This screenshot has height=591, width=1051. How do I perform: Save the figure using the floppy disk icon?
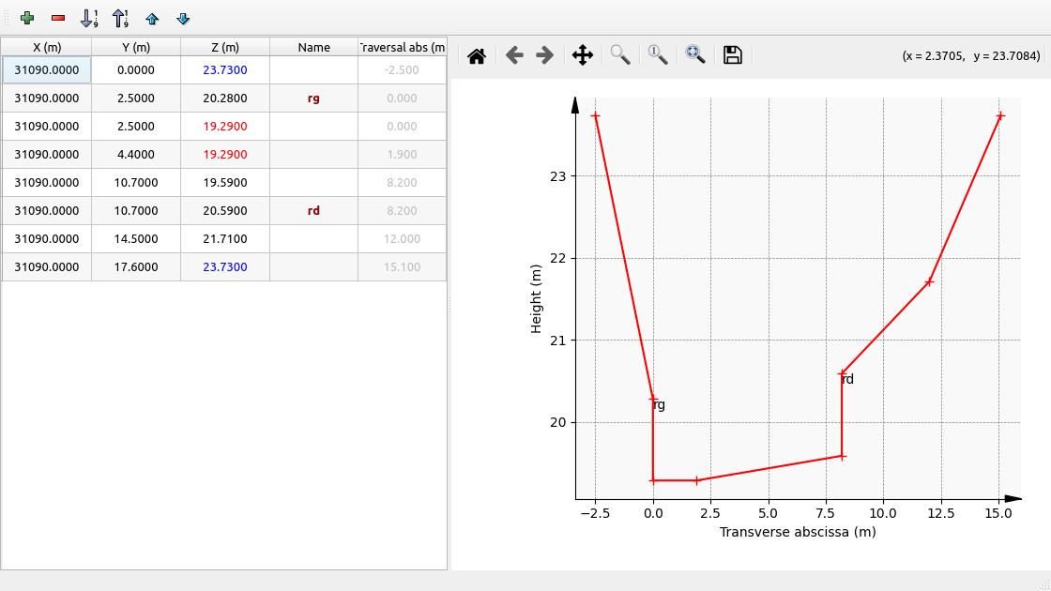click(x=733, y=55)
